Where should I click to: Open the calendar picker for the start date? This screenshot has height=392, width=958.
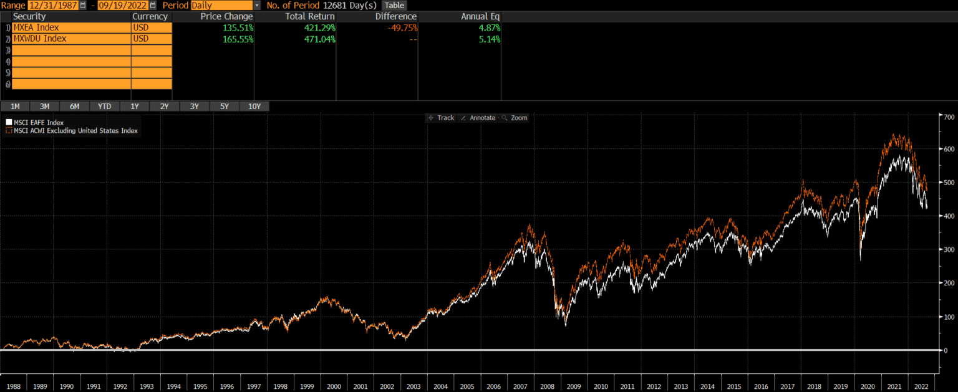click(82, 5)
